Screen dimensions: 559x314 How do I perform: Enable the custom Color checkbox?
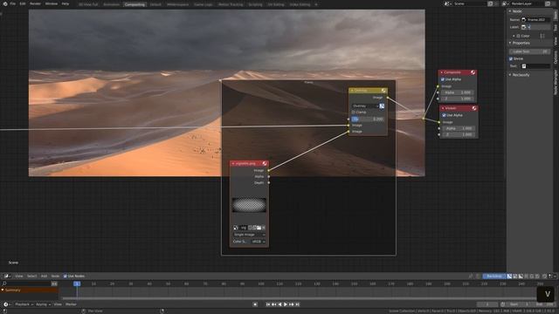tap(519, 36)
